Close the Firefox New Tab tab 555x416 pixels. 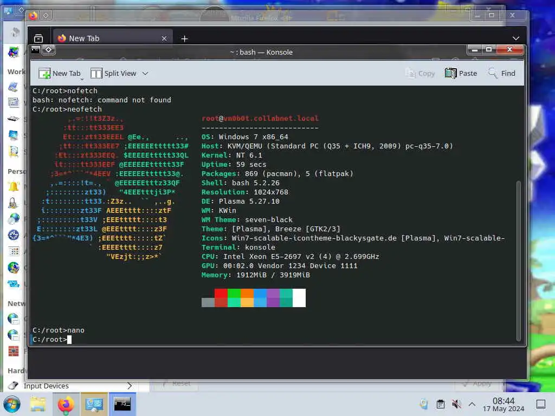tap(164, 38)
